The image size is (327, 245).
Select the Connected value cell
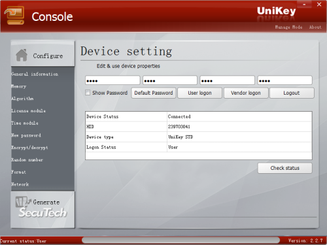pyautogui.click(x=239, y=116)
